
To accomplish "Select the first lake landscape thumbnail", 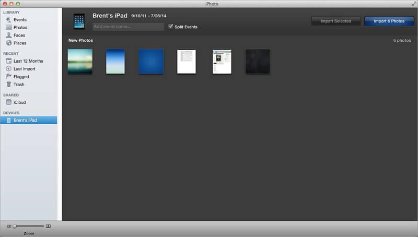I will (x=80, y=62).
